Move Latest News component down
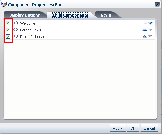The width and height of the screenshot is (162, 134). click(150, 30)
